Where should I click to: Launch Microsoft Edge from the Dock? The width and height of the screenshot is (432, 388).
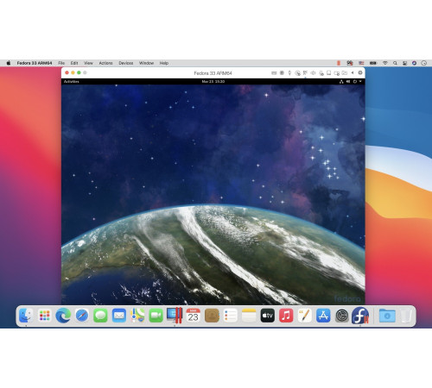click(63, 316)
